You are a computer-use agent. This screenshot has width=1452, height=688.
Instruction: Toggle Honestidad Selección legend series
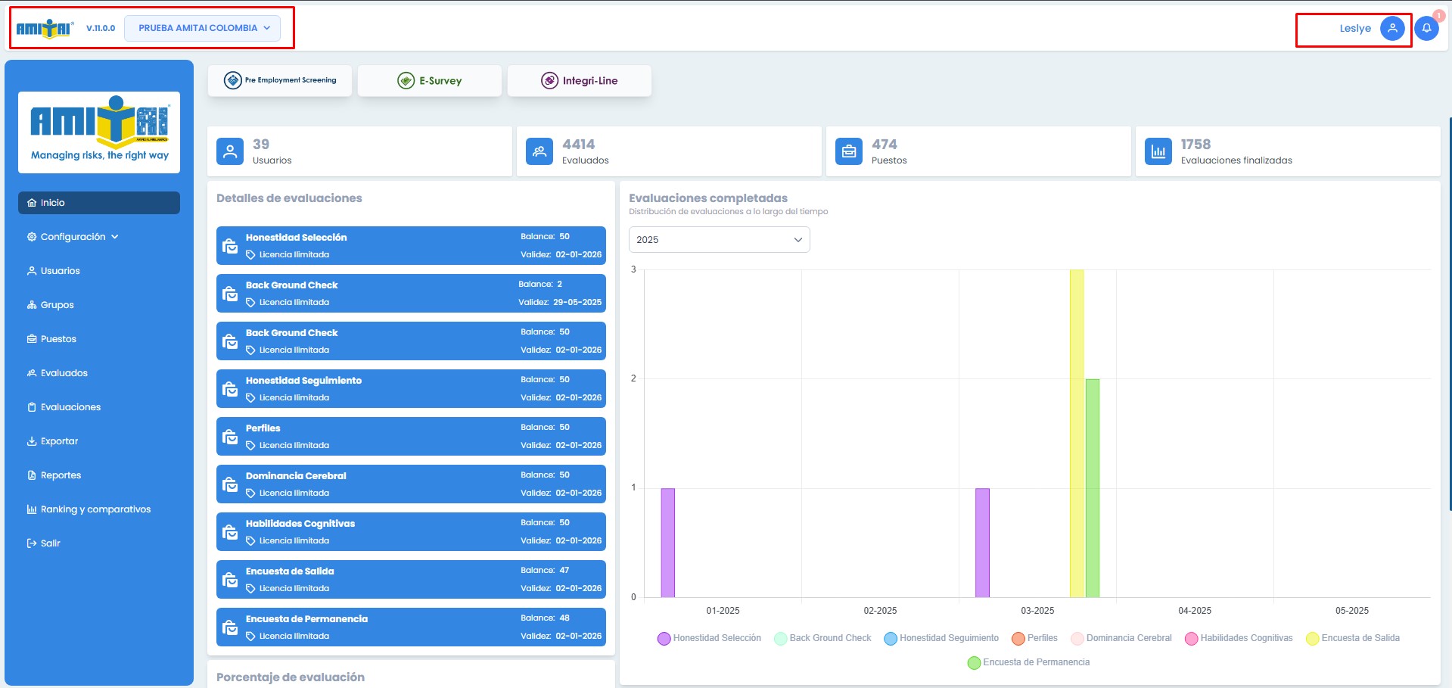pyautogui.click(x=710, y=638)
